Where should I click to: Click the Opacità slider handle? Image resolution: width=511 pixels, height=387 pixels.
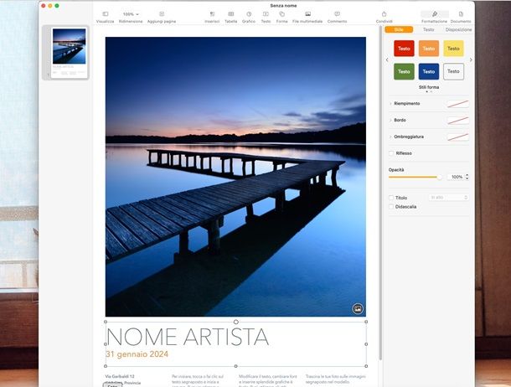tap(440, 177)
